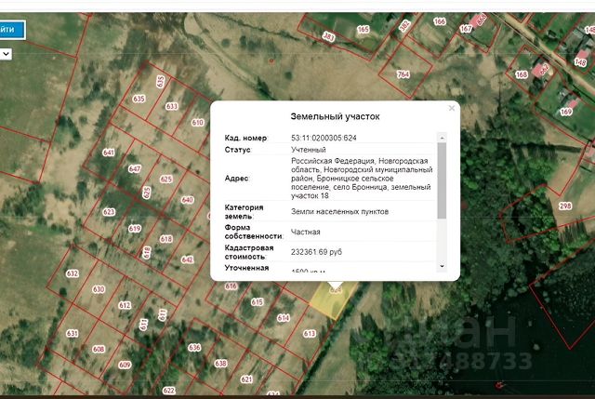Click the popup scrollbar up arrow
Viewport: 595px width, 399px height.
pyautogui.click(x=442, y=138)
